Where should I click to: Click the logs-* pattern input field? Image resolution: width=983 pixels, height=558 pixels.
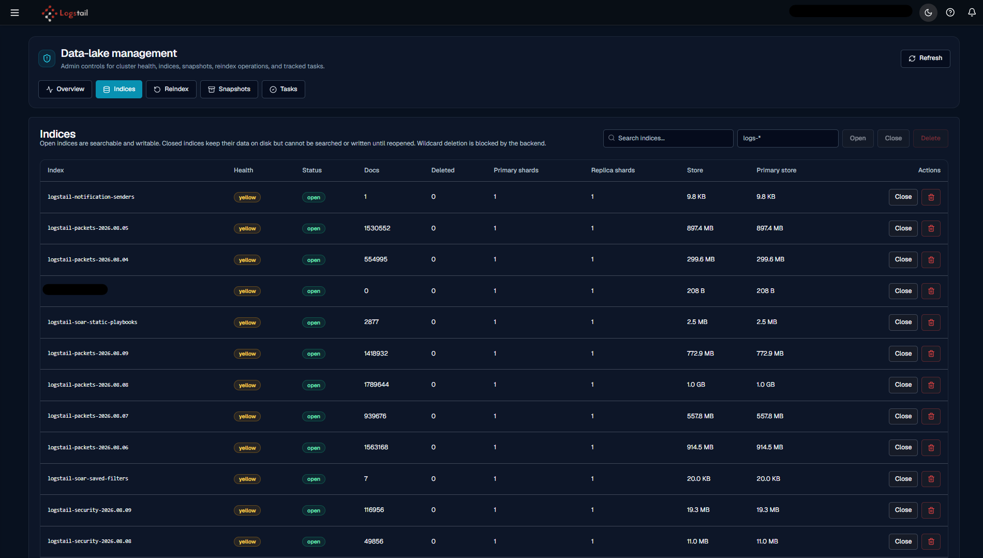[x=787, y=138]
